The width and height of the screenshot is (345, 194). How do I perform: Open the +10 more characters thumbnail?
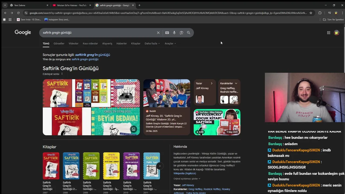pos(234,100)
